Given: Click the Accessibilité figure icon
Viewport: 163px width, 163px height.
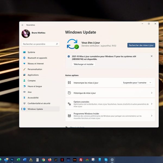Looking at the screenshot, I should pyautogui.click(x=24, y=98).
